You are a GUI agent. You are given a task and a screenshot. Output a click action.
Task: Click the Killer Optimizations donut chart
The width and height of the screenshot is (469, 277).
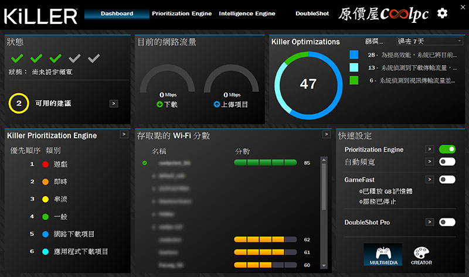pyautogui.click(x=308, y=85)
